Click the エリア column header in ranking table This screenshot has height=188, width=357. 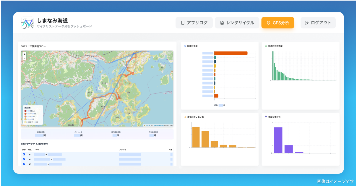37,150
